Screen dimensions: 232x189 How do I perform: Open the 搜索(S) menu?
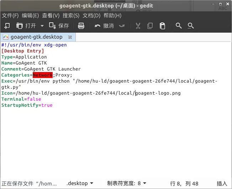point(71,16)
